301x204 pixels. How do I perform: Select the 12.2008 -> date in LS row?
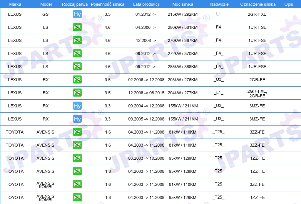[146, 40]
